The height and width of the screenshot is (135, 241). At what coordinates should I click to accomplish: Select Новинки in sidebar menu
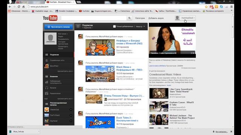59,76
